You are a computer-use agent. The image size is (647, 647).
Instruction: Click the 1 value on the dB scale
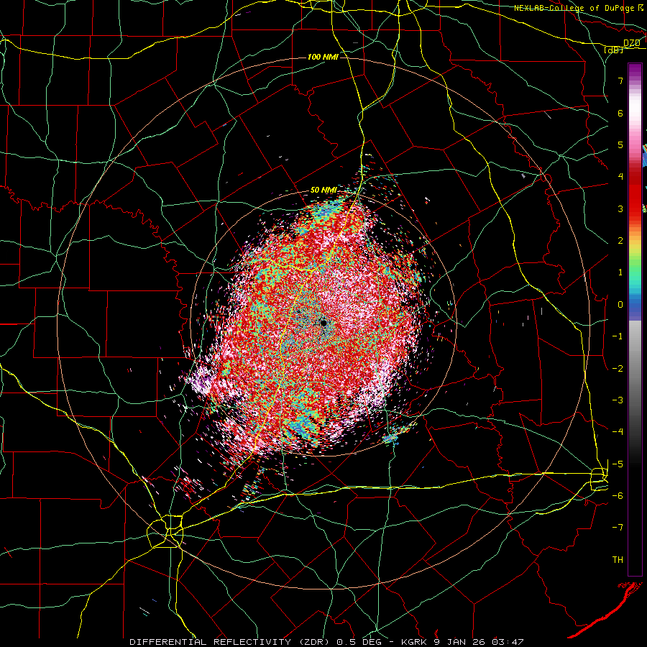620,272
